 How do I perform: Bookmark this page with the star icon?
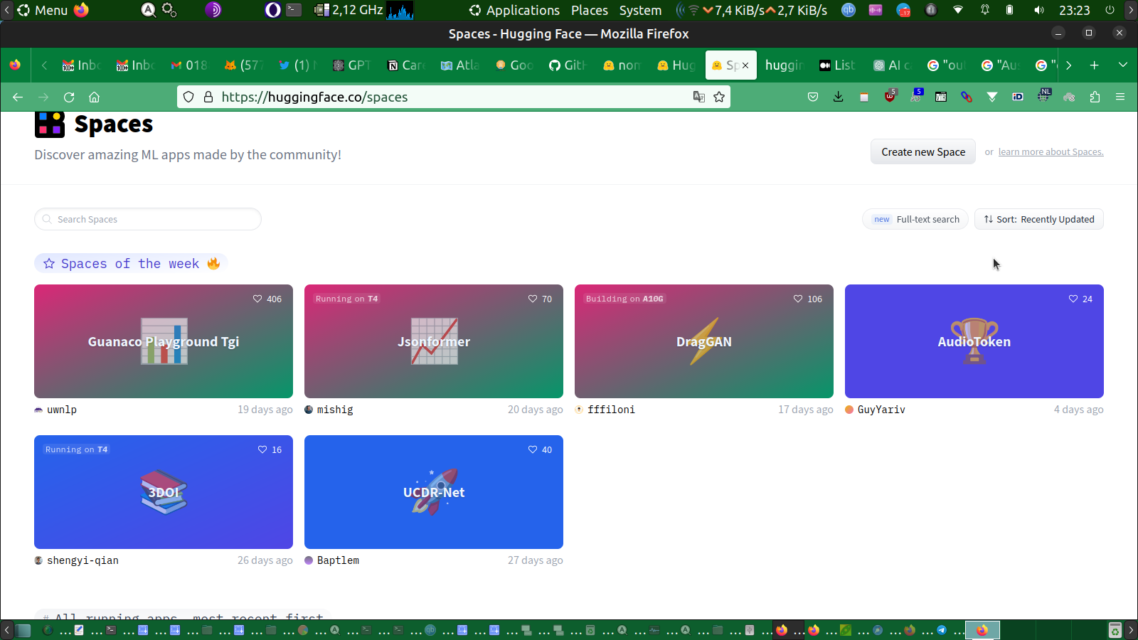pyautogui.click(x=719, y=97)
